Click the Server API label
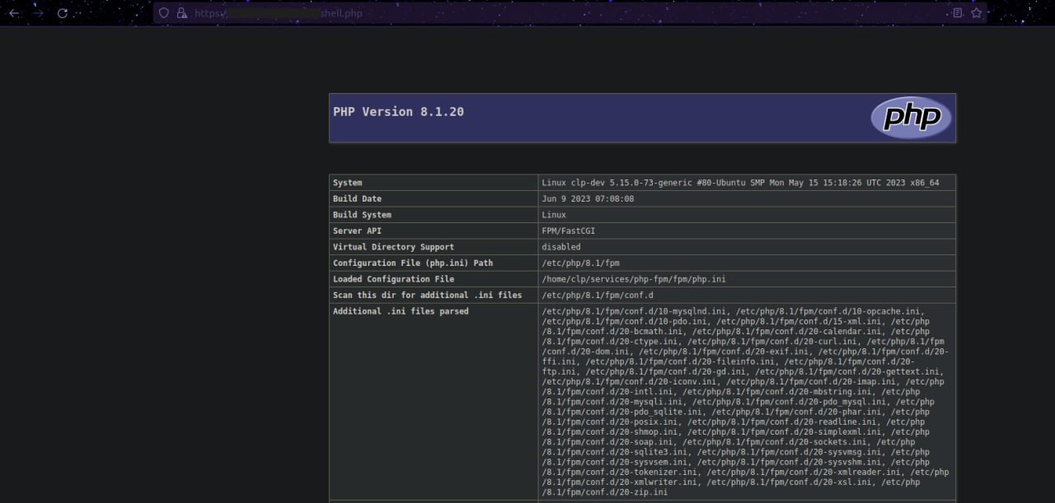 [357, 231]
